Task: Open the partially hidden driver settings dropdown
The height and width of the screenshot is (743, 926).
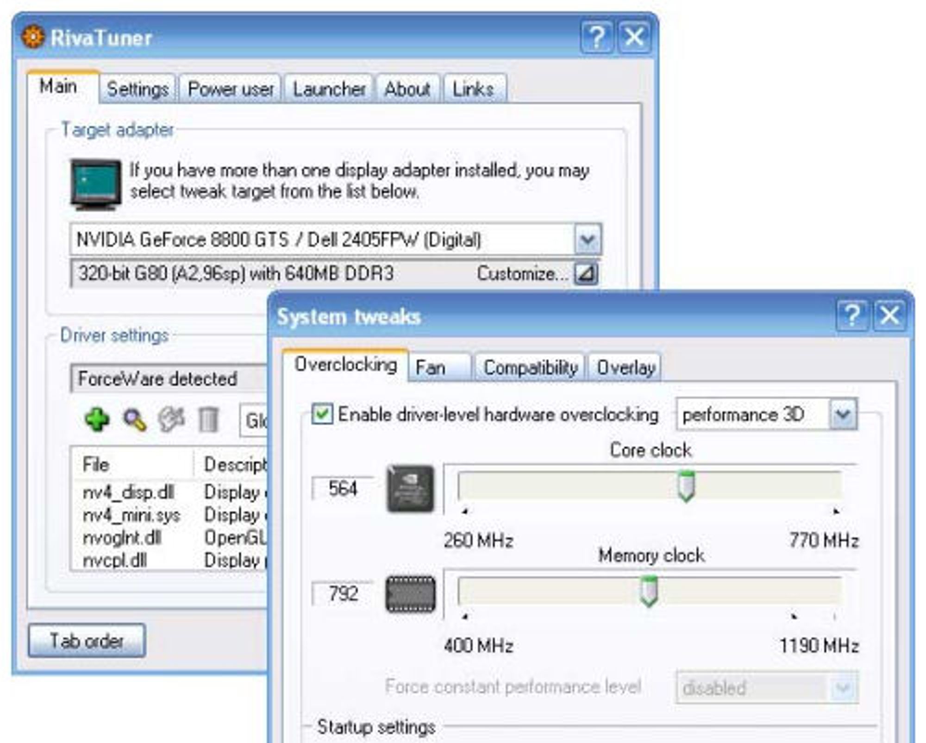Action: click(253, 421)
